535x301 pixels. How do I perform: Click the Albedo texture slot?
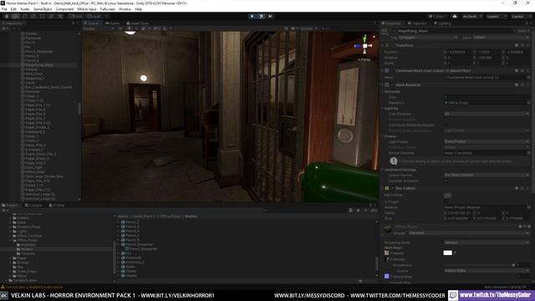coord(386,253)
